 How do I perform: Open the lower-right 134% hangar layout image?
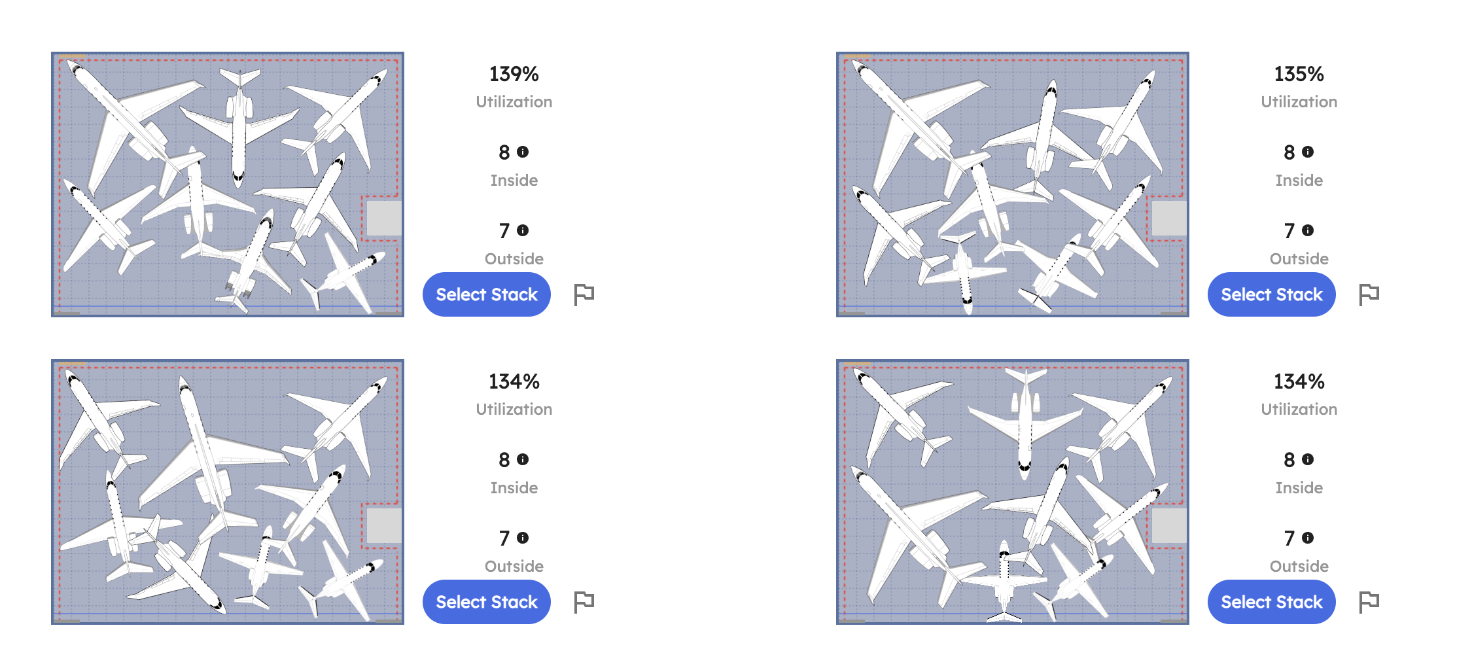[x=1013, y=492]
